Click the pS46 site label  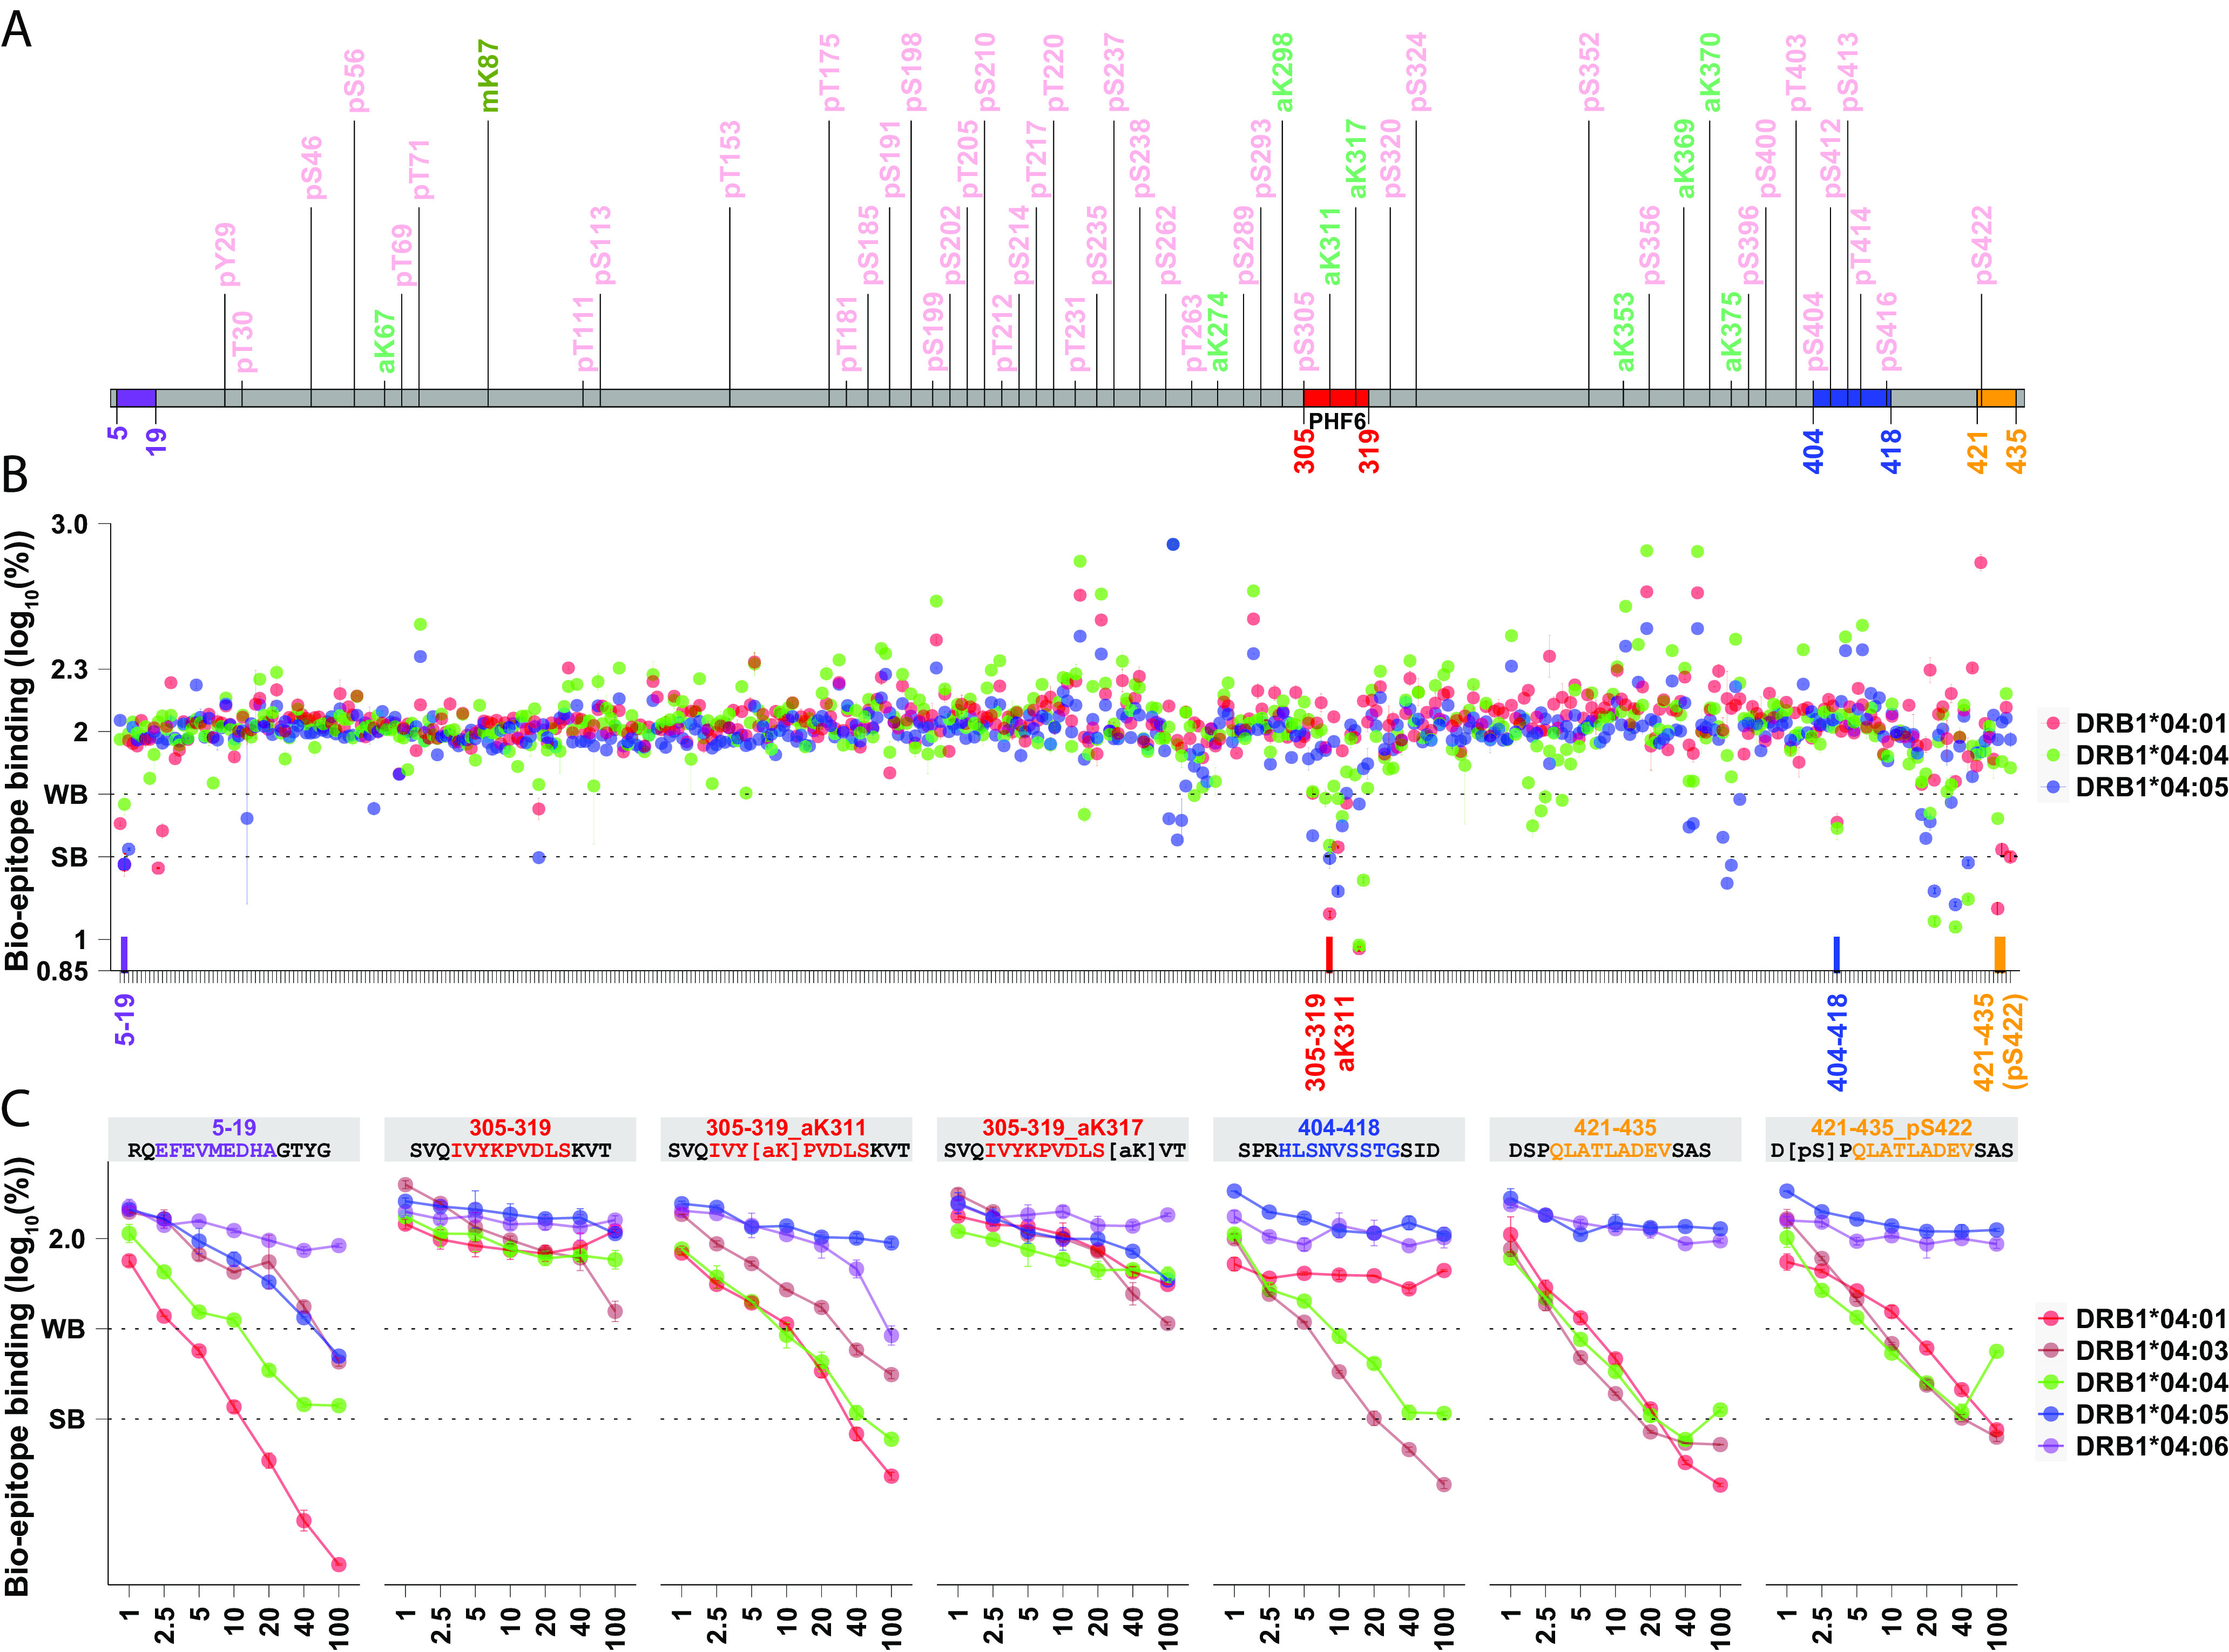(x=313, y=167)
